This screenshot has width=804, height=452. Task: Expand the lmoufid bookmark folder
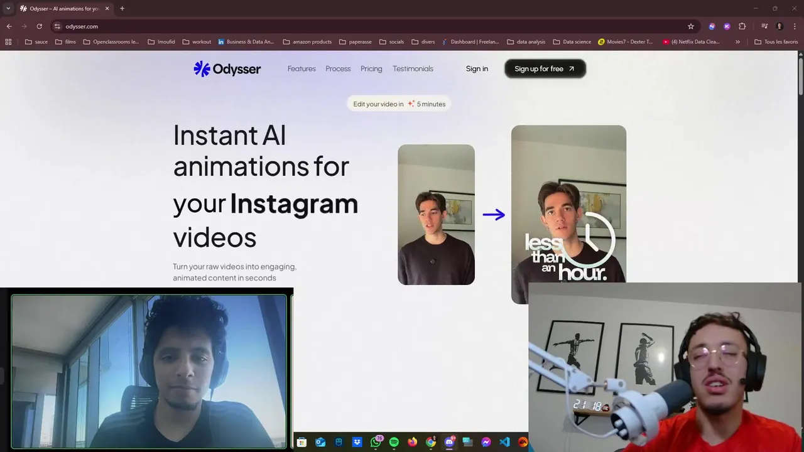[x=161, y=42]
